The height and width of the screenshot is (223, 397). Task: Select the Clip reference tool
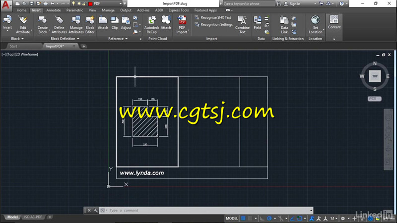(x=115, y=23)
